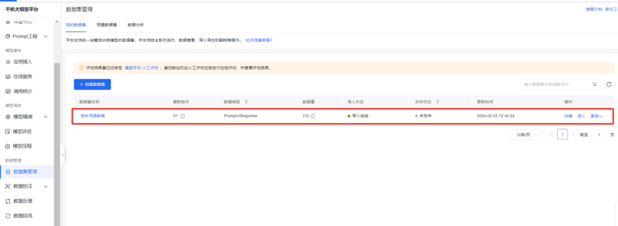The image size is (618, 226).
Task: Open the 更多 actions dropdown
Action: point(596,116)
